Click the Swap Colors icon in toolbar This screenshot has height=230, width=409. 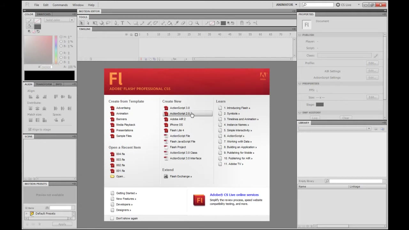coord(233,23)
